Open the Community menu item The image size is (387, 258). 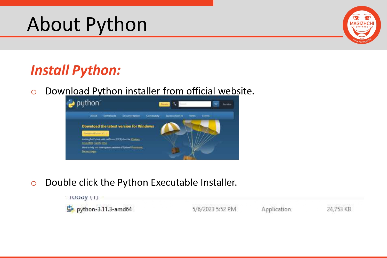coord(153,116)
